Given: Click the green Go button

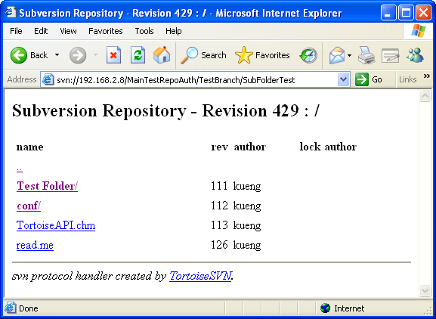Looking at the screenshot, I should [x=369, y=79].
